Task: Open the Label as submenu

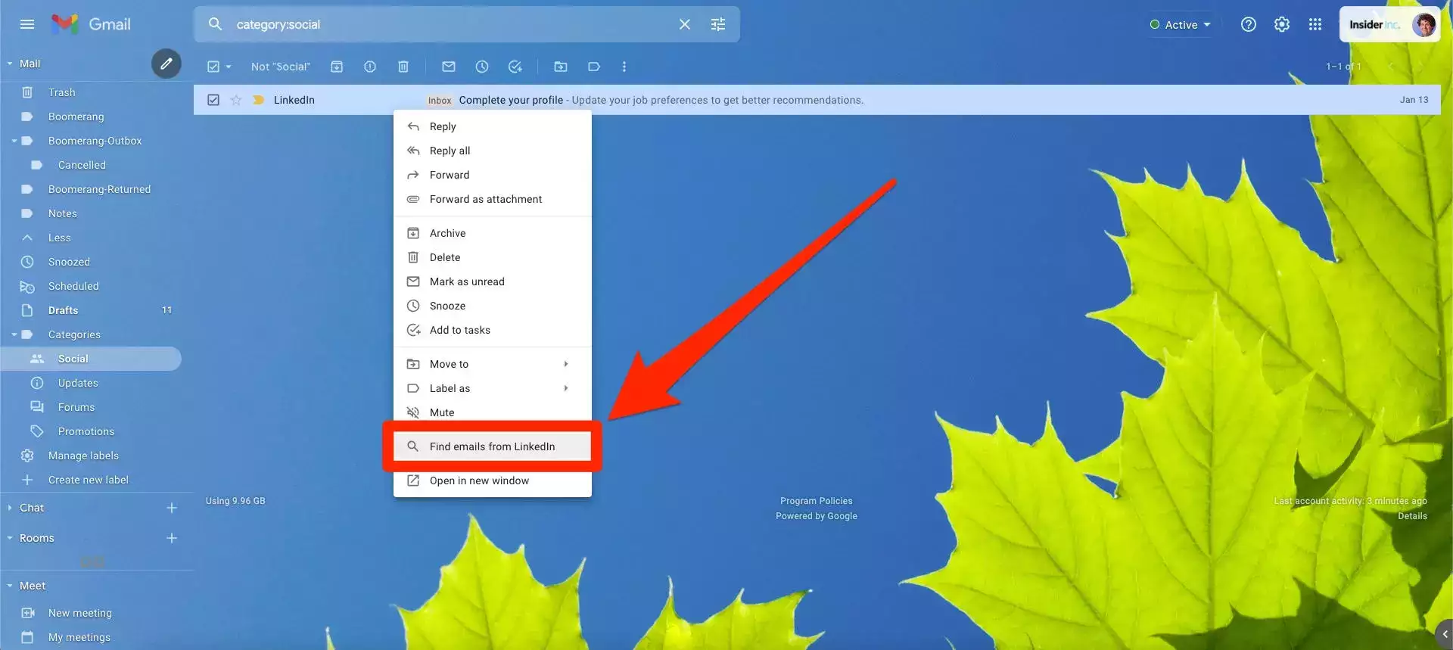Action: [493, 388]
